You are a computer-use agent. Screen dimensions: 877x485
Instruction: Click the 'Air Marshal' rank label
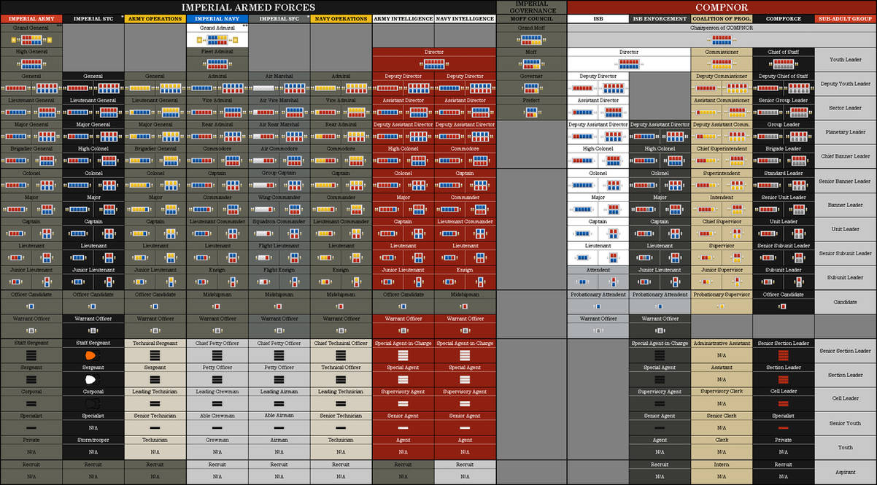coord(279,76)
